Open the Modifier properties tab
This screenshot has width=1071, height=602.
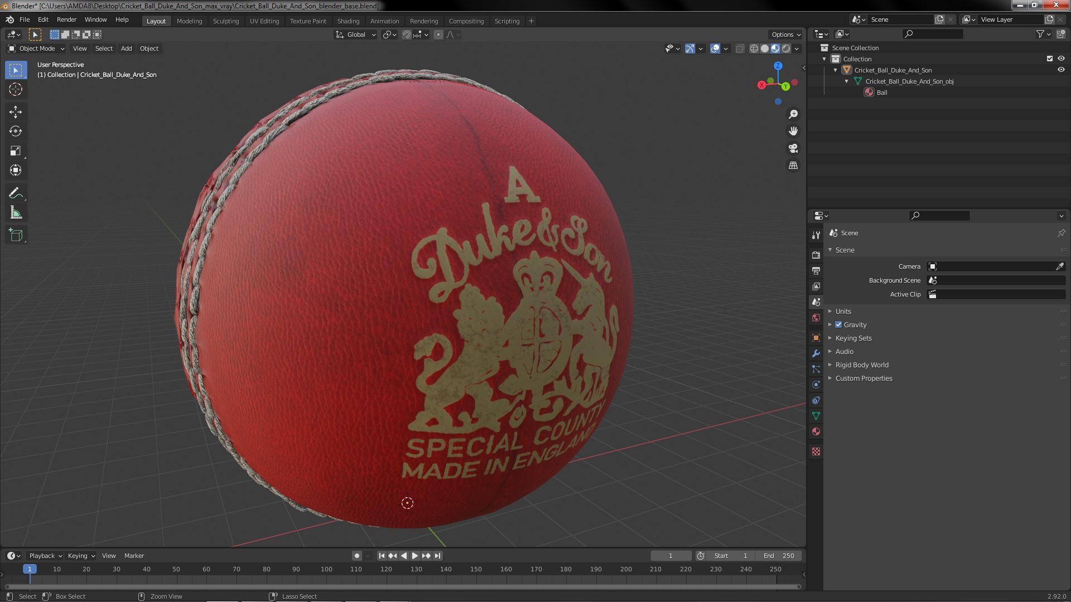coord(816,353)
